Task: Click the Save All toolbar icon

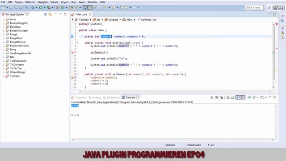Action: 16,8
